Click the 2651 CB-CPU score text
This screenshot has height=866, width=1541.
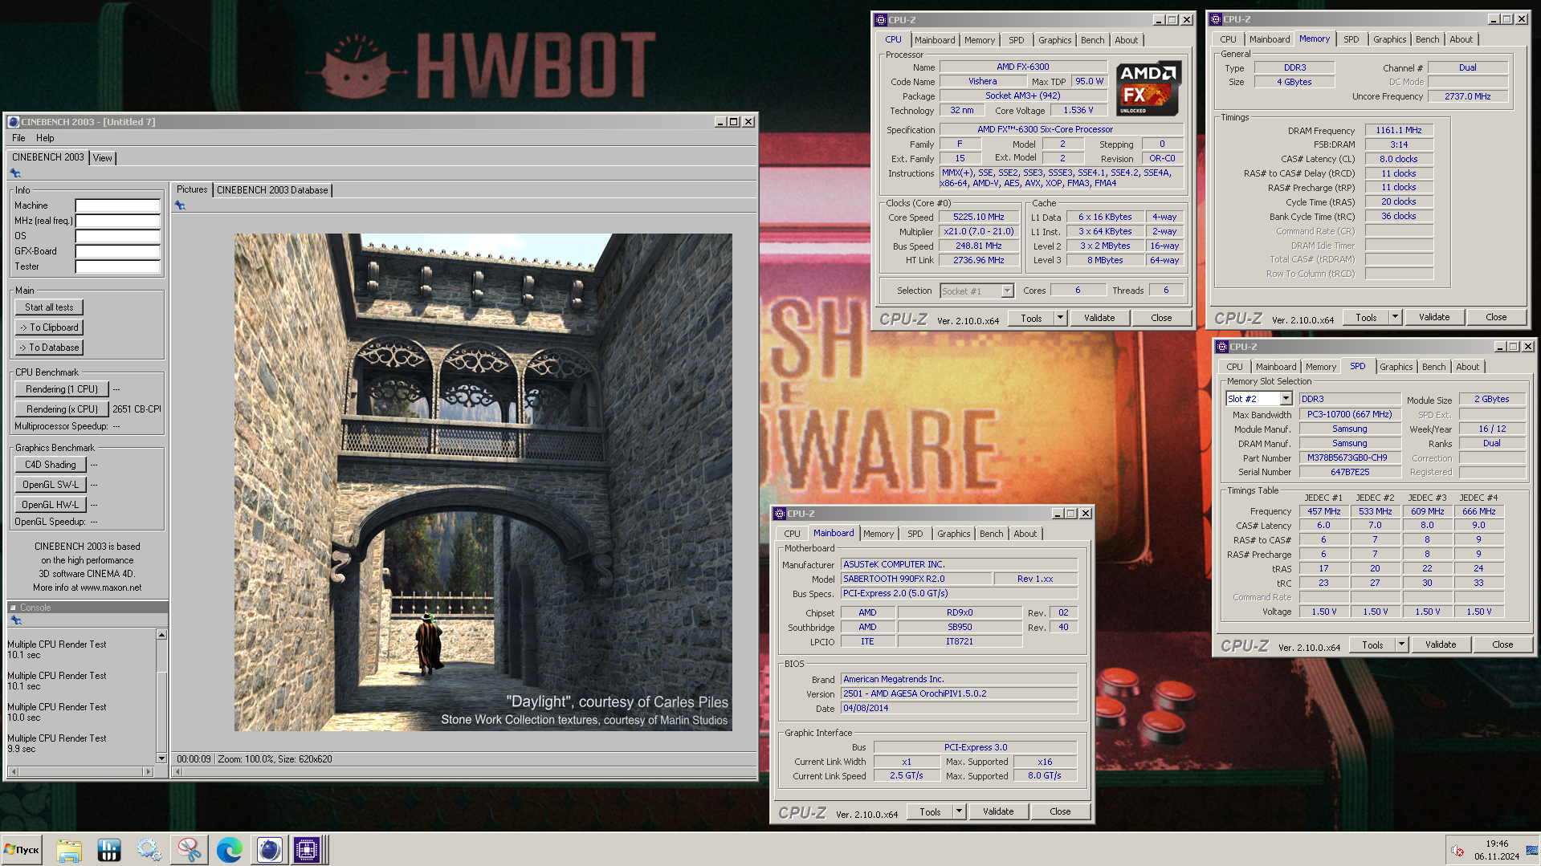coord(137,409)
